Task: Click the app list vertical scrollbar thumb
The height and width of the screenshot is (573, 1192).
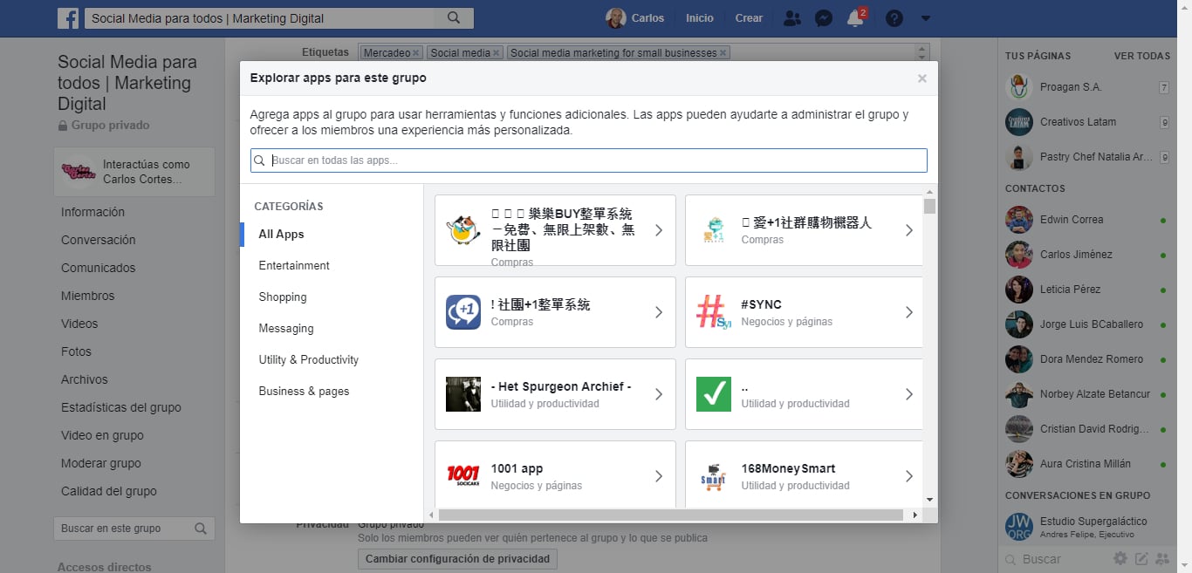Action: click(x=929, y=206)
